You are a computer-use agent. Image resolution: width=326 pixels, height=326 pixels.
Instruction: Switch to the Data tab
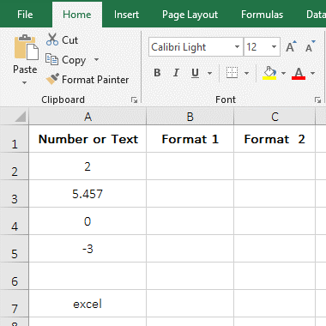[316, 15]
